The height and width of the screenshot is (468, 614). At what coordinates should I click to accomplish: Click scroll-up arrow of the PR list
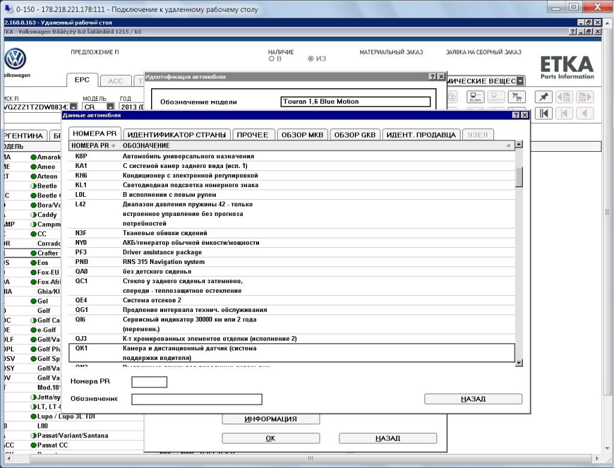pos(519,144)
